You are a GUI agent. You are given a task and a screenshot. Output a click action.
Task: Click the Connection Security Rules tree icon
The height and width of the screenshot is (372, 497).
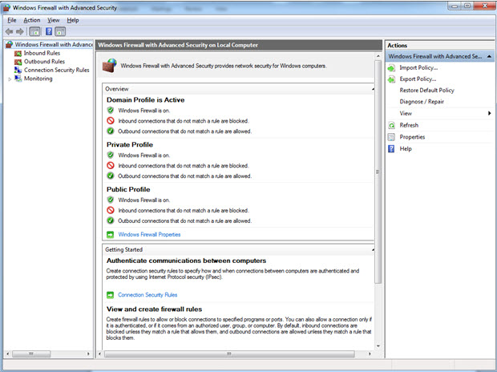point(18,70)
